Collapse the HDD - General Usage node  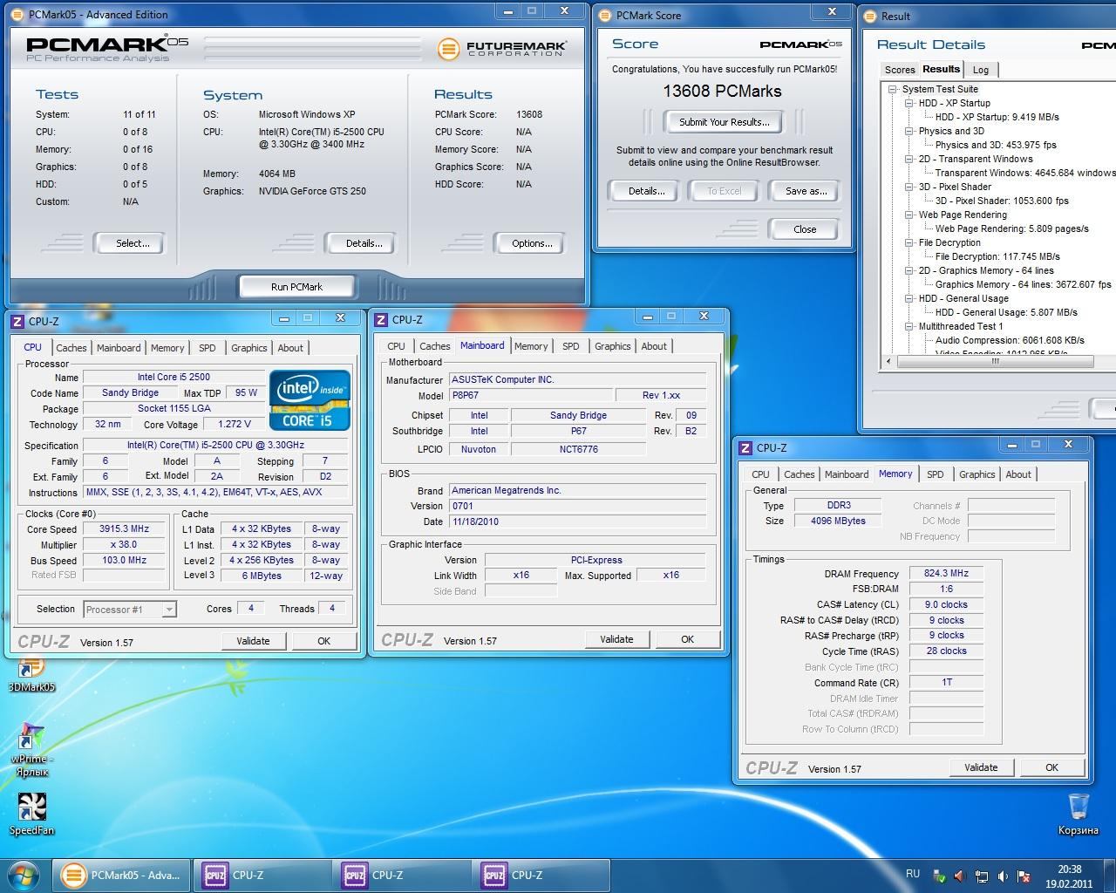[x=909, y=298]
